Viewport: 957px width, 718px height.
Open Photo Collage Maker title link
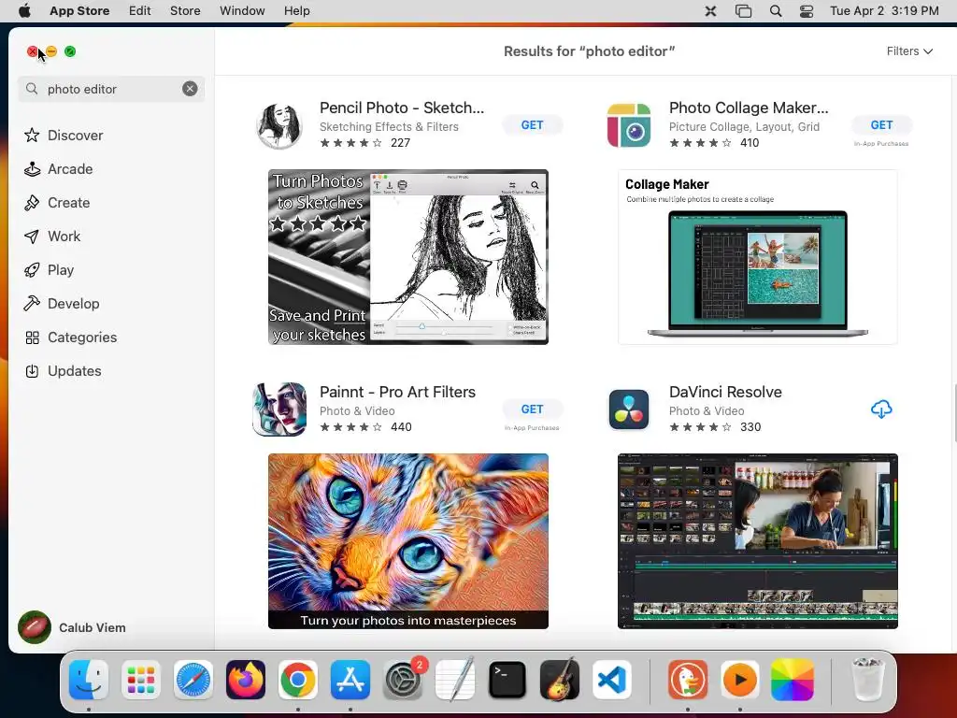[x=749, y=108]
